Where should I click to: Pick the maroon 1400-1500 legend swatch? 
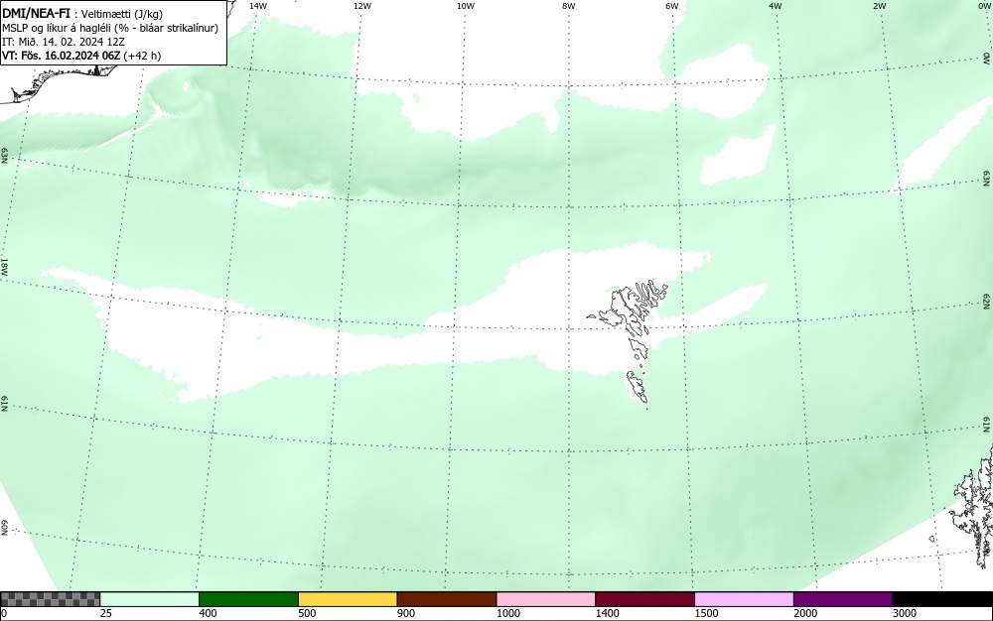(x=644, y=599)
